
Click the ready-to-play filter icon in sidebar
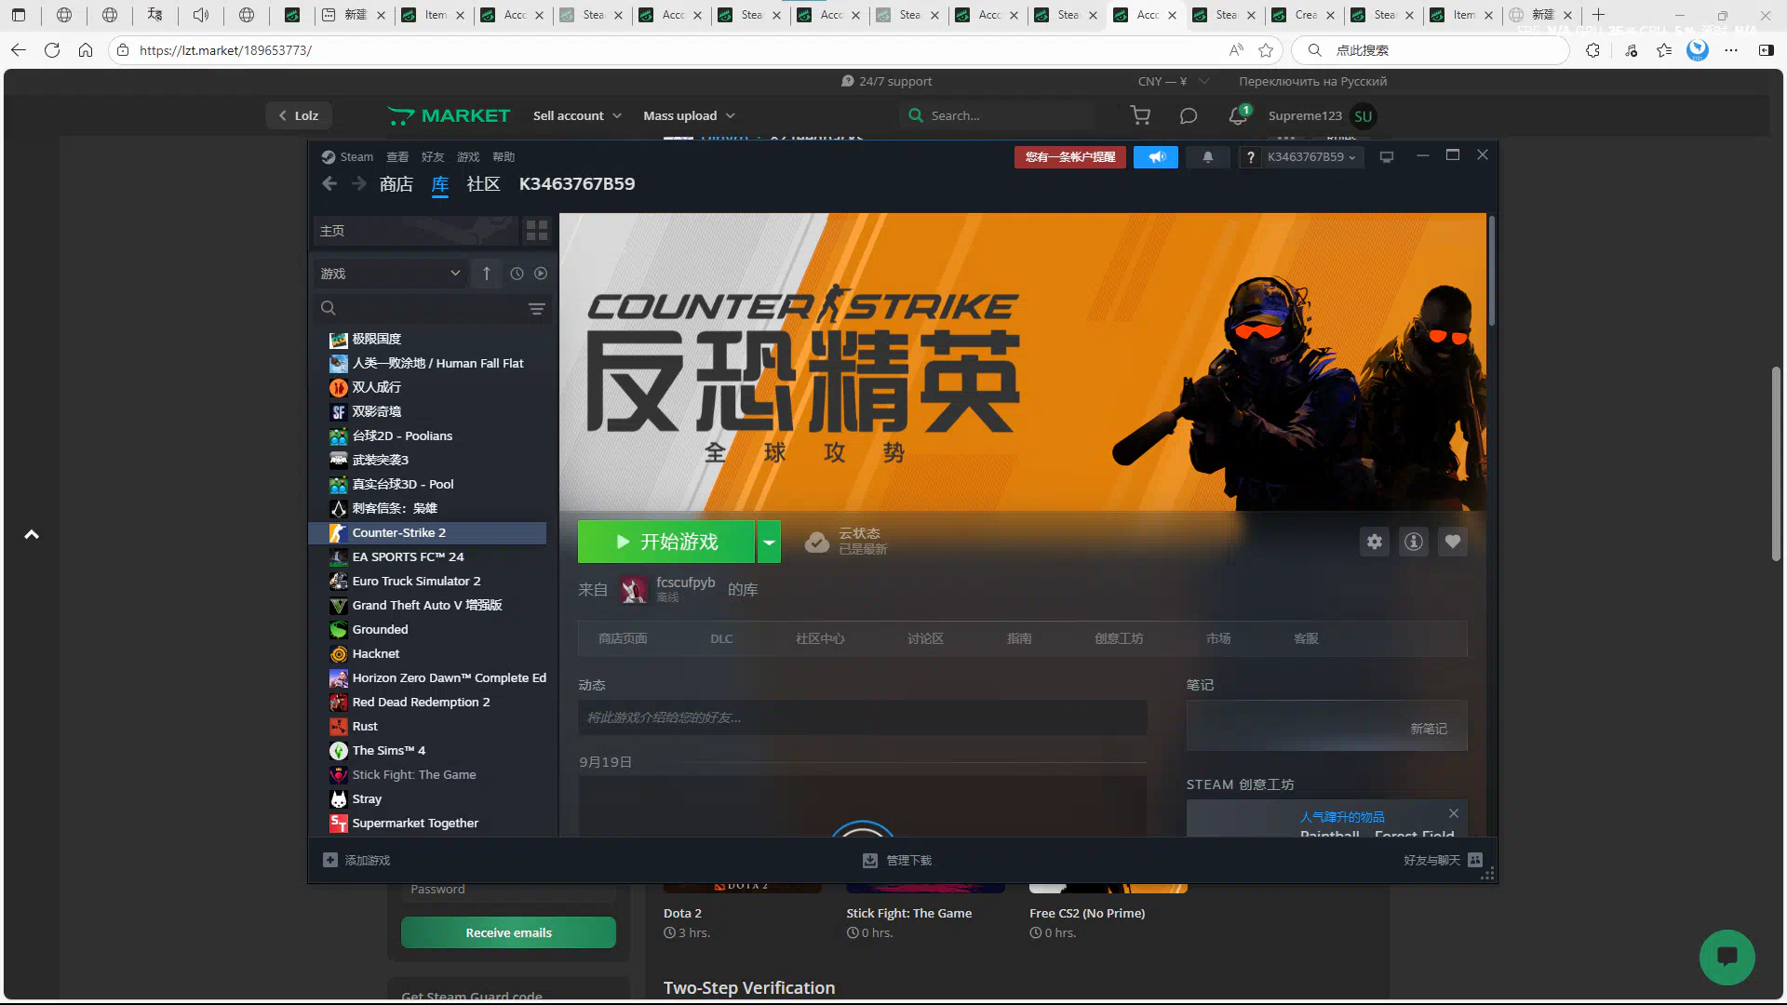point(541,274)
